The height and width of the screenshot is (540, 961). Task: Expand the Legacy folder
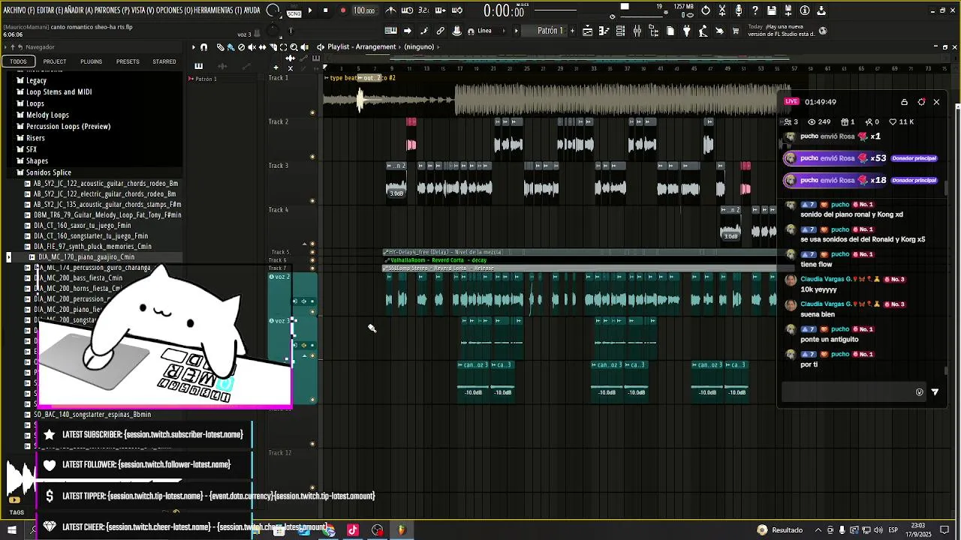click(36, 80)
